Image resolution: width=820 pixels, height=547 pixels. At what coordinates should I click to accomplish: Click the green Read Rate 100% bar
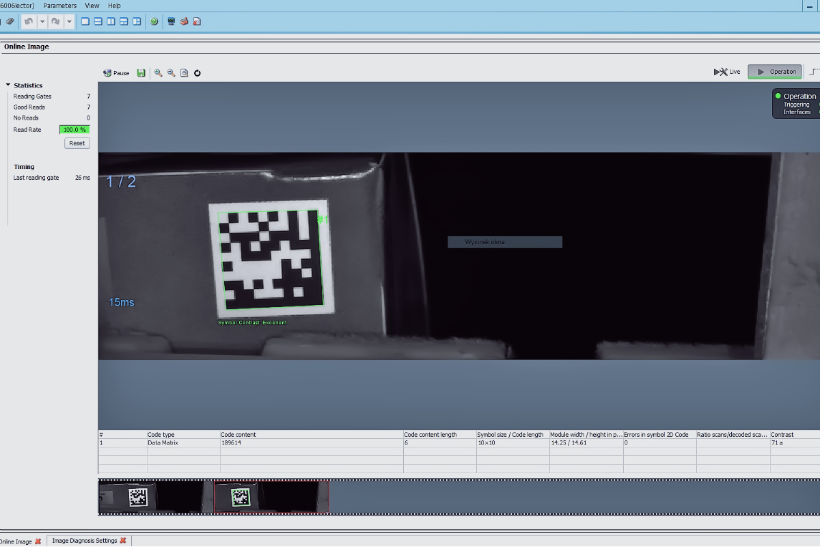point(74,130)
